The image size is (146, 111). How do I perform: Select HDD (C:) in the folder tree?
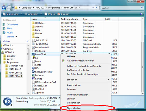9,52
